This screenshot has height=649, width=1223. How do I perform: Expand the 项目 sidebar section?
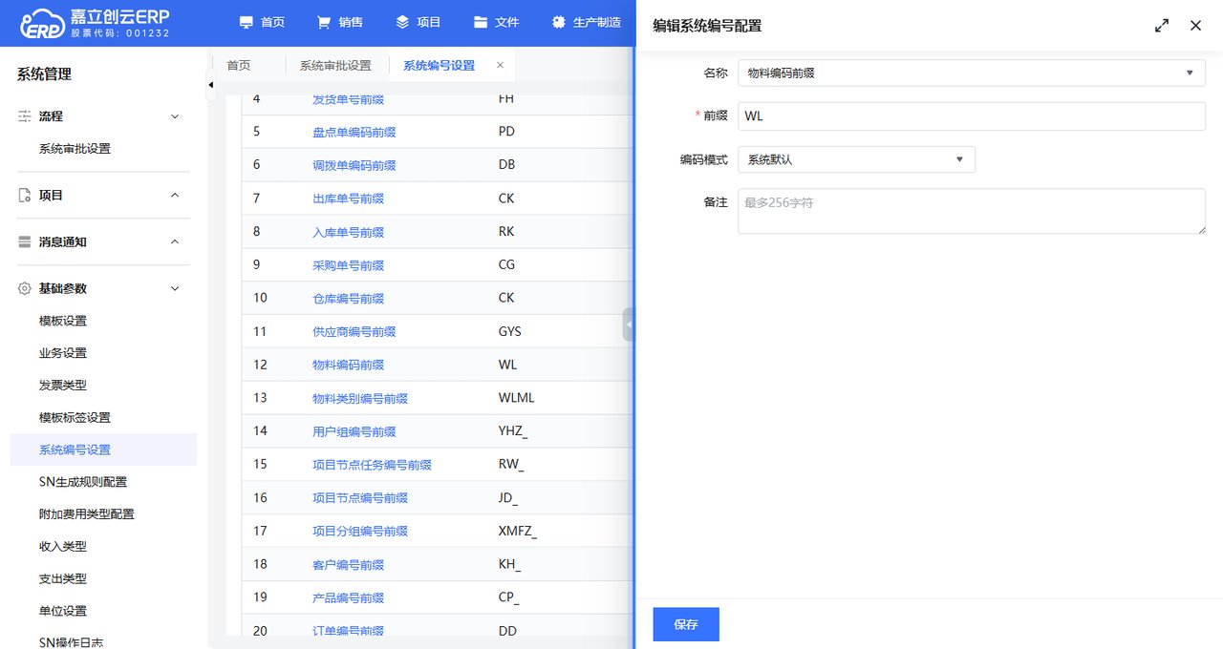tap(174, 195)
